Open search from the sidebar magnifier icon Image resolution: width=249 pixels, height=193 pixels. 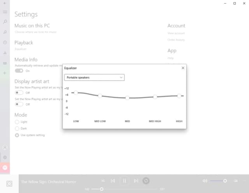coord(5,22)
